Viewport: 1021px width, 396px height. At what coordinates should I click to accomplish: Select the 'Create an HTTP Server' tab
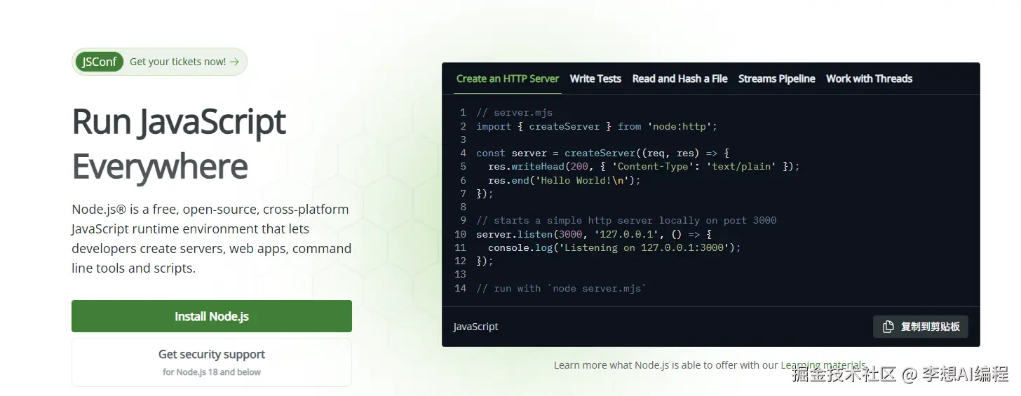pos(508,78)
